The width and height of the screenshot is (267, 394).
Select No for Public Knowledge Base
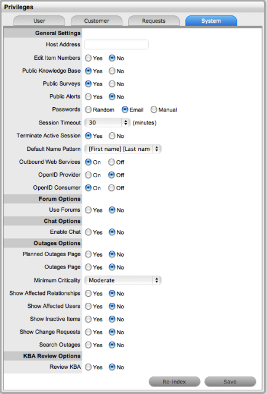click(112, 71)
